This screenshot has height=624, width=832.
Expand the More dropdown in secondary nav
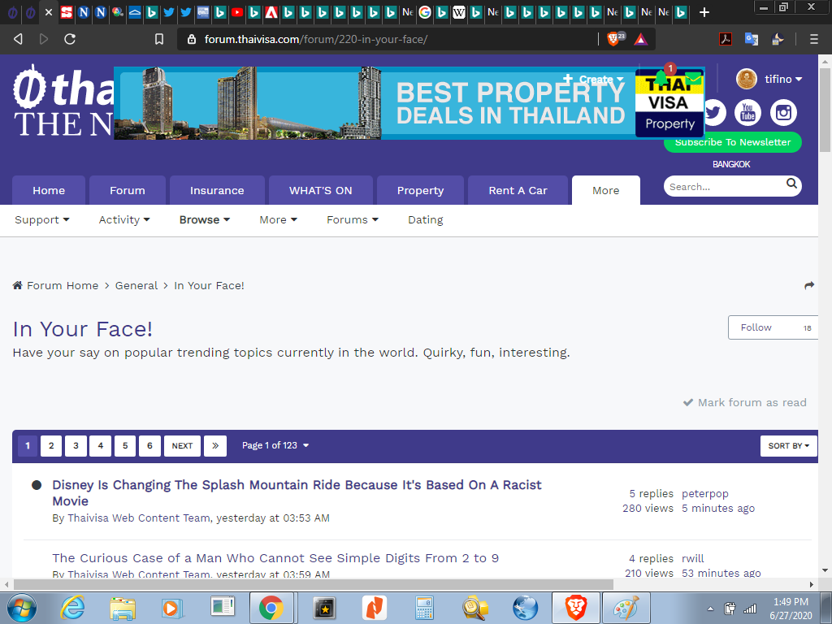coord(278,219)
